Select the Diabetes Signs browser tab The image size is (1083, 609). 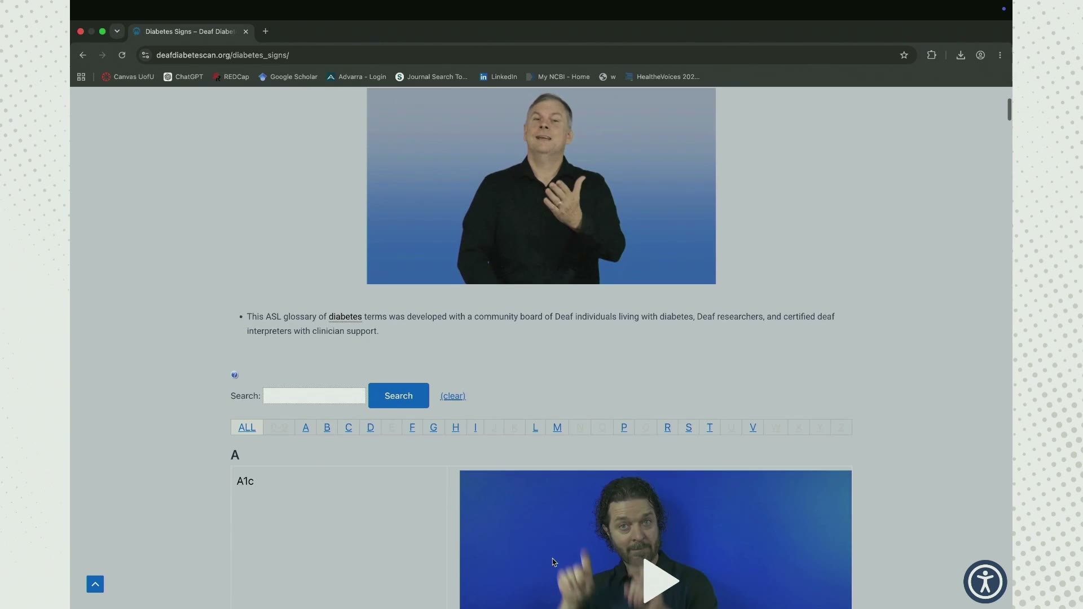coord(191,32)
